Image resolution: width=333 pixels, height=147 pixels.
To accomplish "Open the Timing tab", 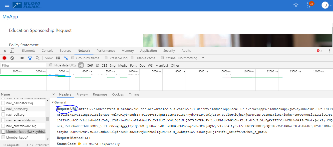I will 134,94.
